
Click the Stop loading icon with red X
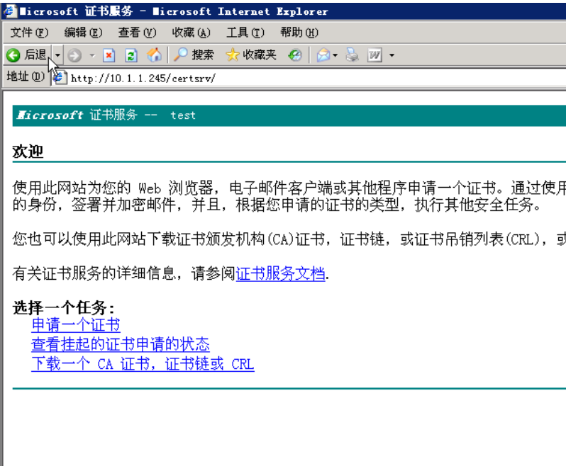(109, 55)
